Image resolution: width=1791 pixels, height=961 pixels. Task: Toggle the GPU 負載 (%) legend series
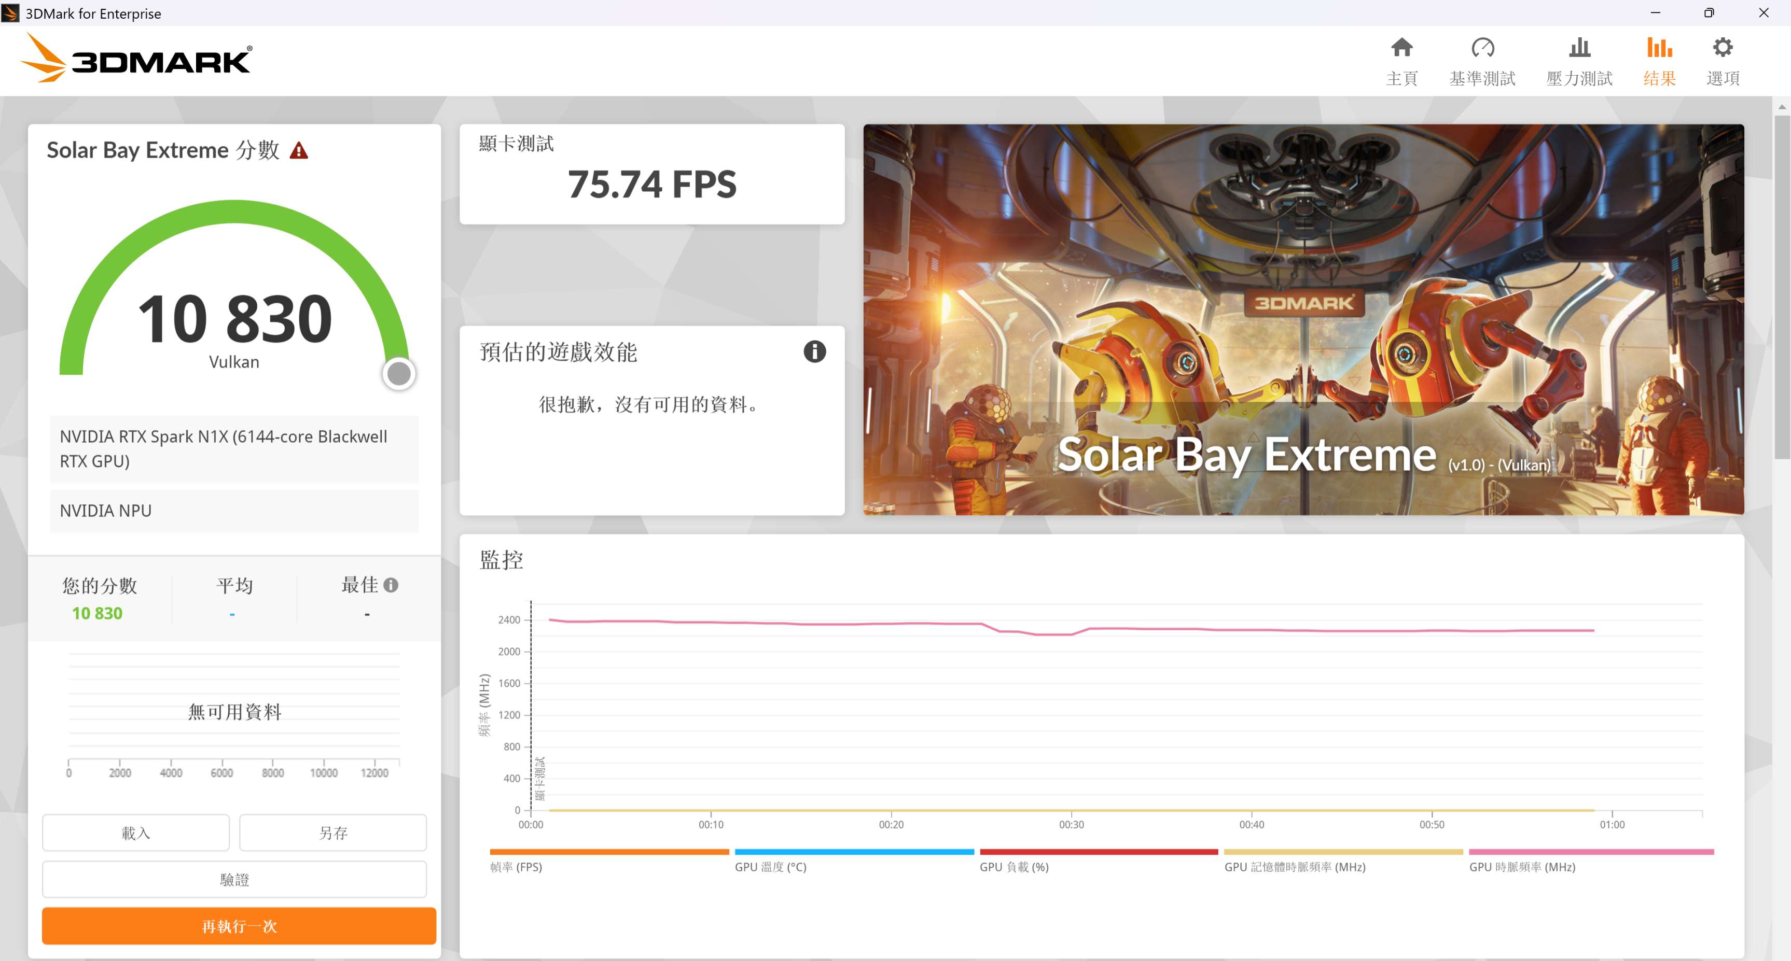[x=1099, y=861]
